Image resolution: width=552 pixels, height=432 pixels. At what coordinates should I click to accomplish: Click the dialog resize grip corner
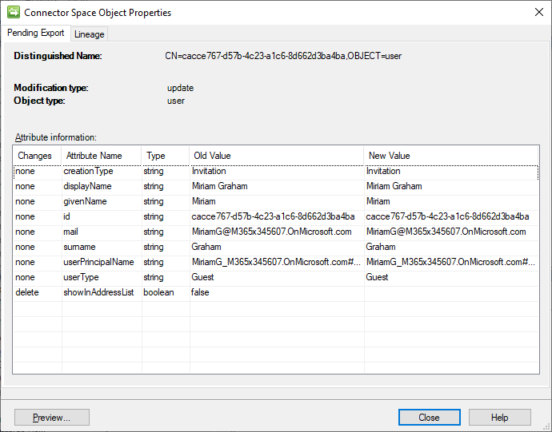coord(546,426)
